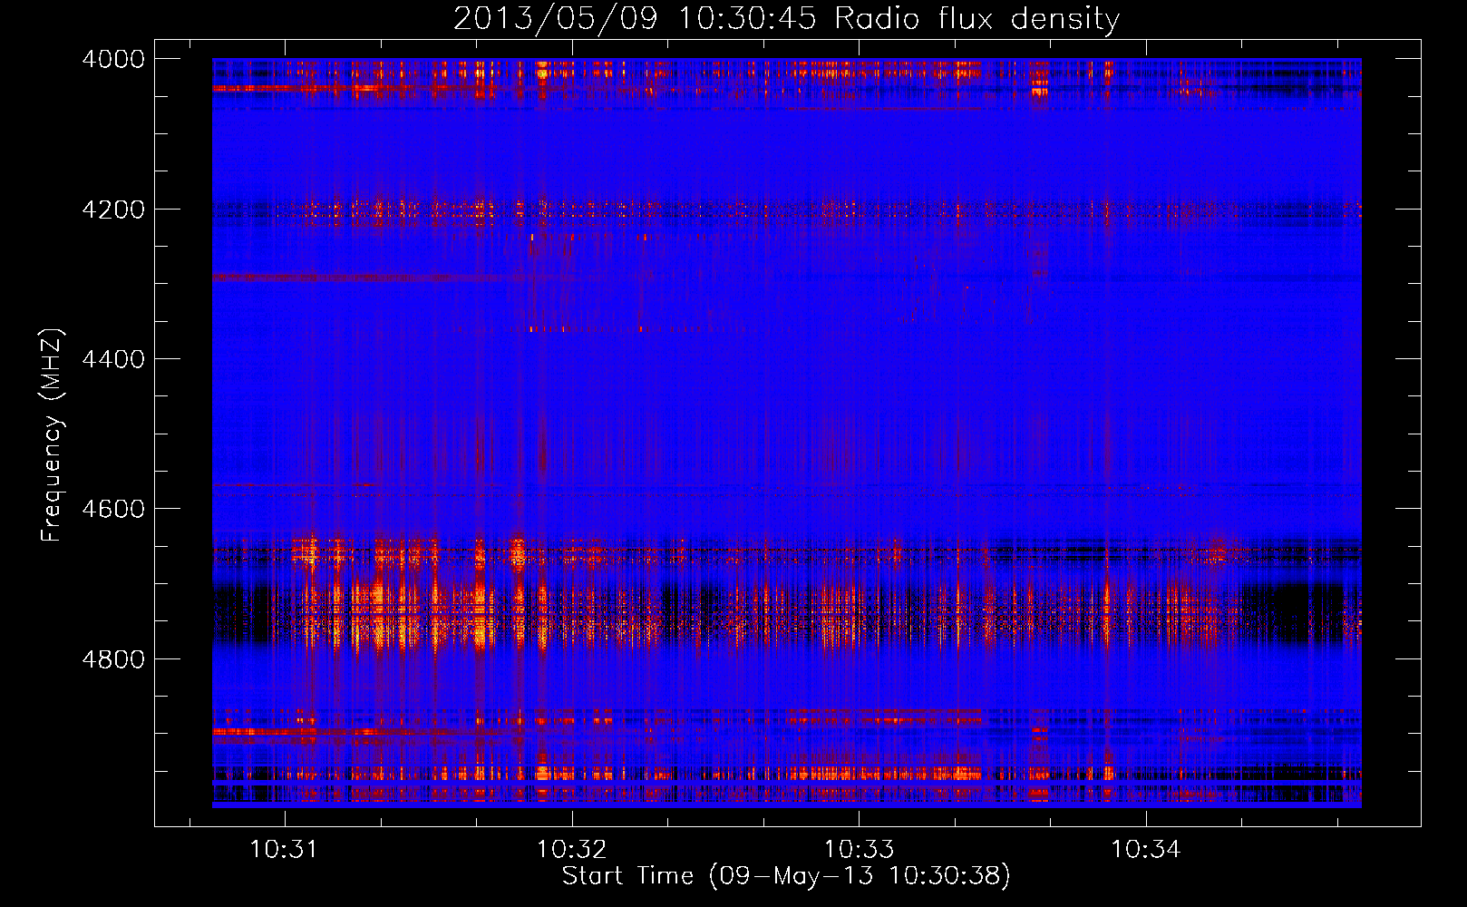
Task: Click the 10:31 time axis label
Action: (x=285, y=850)
